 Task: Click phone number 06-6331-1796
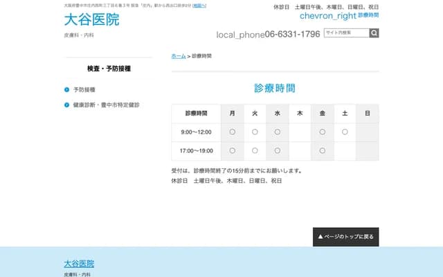293,34
